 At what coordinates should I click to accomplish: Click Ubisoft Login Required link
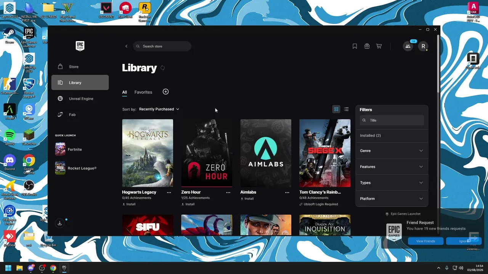(x=319, y=204)
